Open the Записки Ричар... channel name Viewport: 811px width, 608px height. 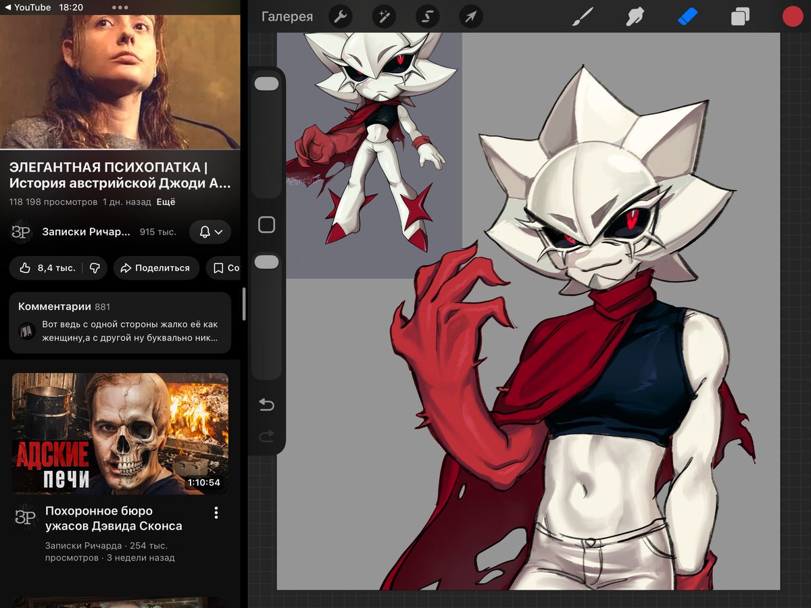(86, 232)
